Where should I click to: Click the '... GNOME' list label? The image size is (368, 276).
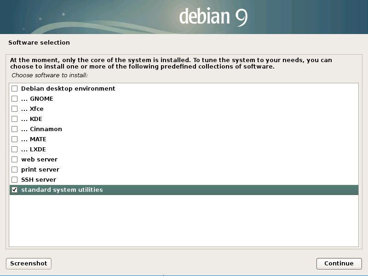[37, 98]
